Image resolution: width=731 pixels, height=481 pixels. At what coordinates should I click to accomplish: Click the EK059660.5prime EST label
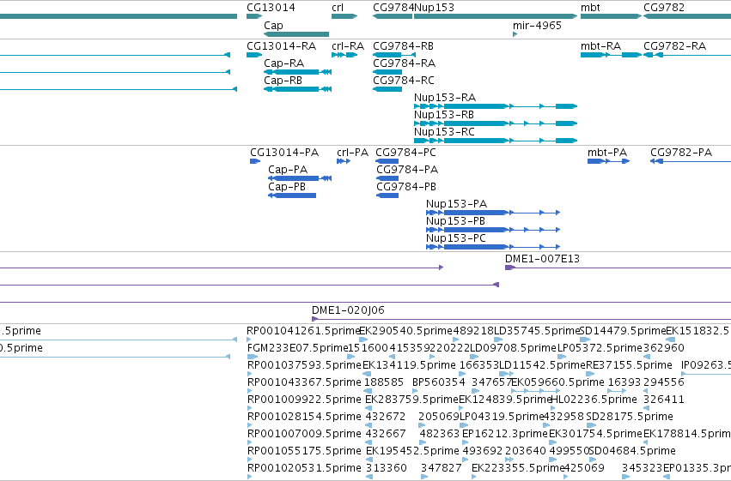pyautogui.click(x=558, y=382)
